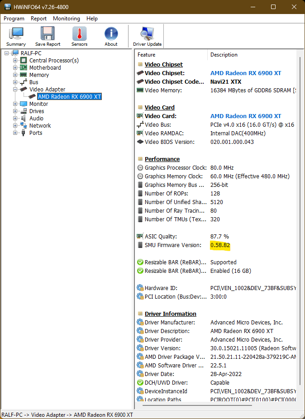Expand the Network tree node
The height and width of the screenshot is (419, 305).
coord(15,125)
